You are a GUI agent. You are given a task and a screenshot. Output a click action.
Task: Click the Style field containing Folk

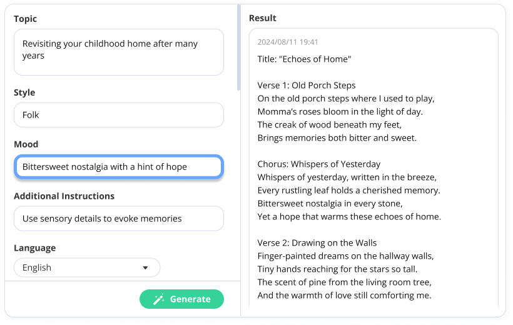coord(119,115)
